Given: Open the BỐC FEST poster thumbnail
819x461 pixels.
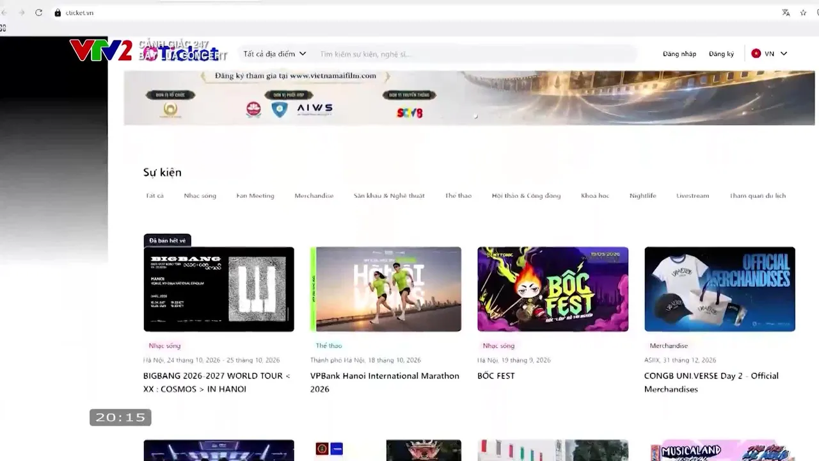Looking at the screenshot, I should 553,289.
